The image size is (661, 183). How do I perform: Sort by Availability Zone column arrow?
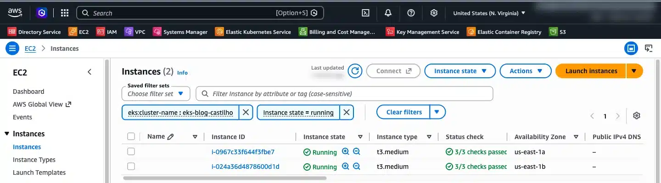[x=576, y=137]
